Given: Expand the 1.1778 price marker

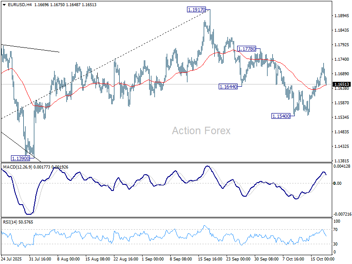Looking at the screenshot, I should (246, 48).
